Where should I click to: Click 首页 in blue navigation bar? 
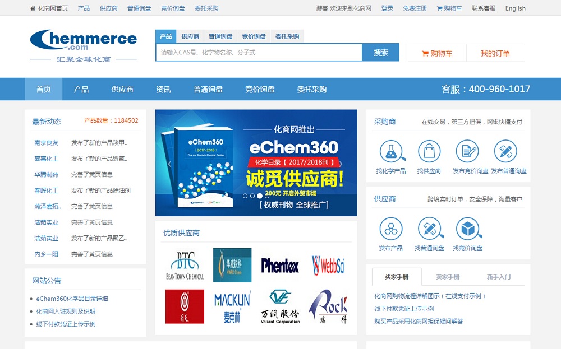click(x=44, y=89)
